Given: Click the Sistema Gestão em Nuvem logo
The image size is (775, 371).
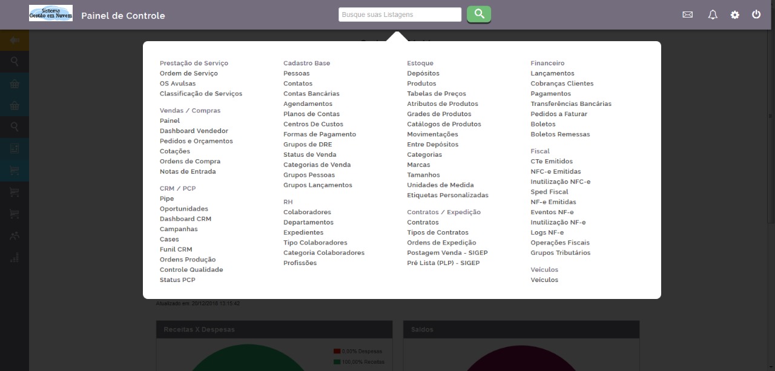Looking at the screenshot, I should click(51, 13).
